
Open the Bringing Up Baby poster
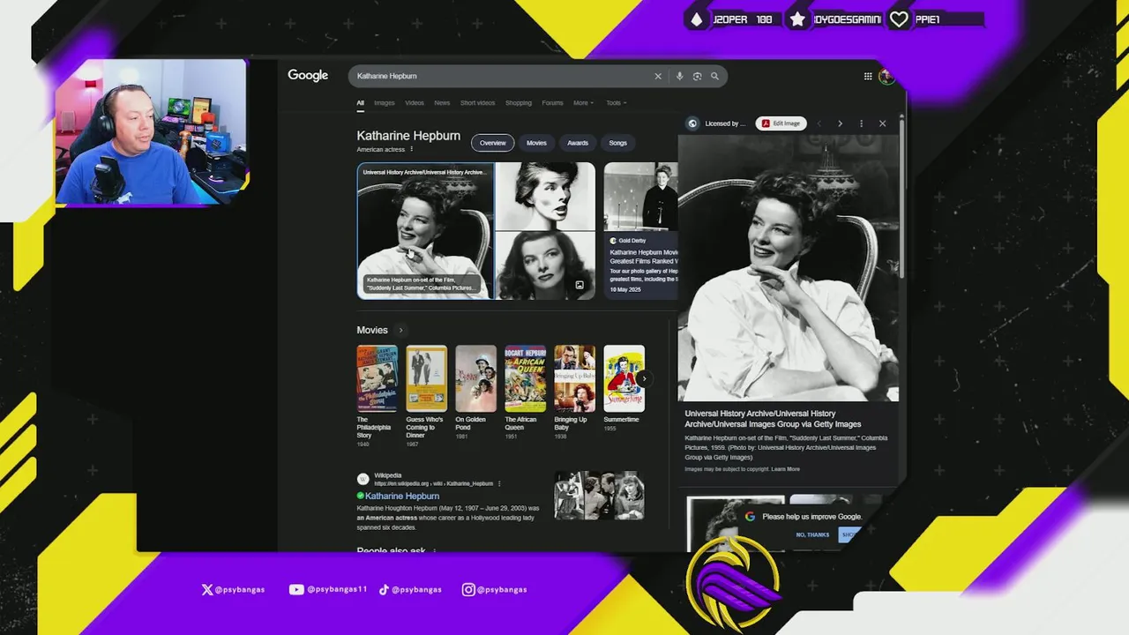[575, 378]
